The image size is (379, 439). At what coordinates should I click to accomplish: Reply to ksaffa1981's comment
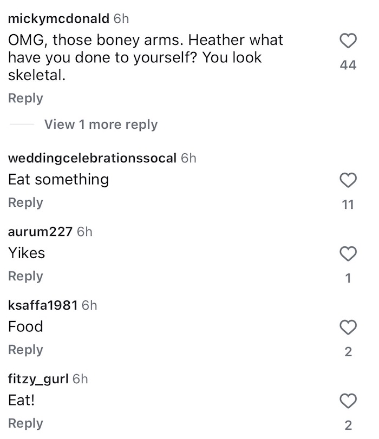click(24, 350)
